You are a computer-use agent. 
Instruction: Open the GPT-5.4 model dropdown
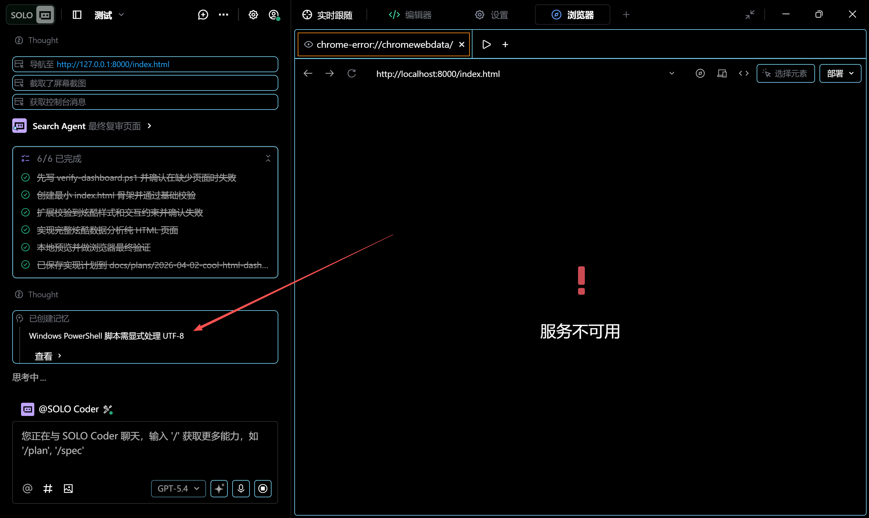178,488
